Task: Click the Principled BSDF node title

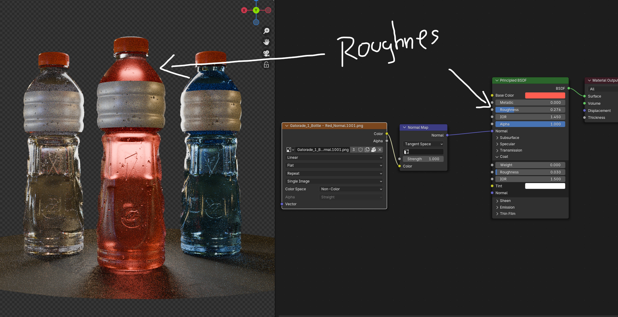Action: pos(513,80)
